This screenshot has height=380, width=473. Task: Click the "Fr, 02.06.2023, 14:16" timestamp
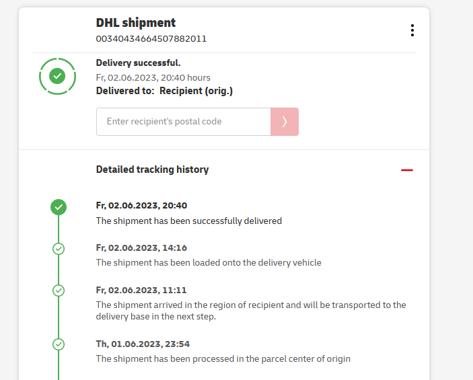[141, 248]
